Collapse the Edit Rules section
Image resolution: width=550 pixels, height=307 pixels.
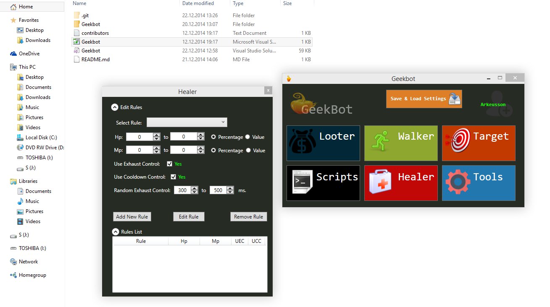pyautogui.click(x=114, y=107)
